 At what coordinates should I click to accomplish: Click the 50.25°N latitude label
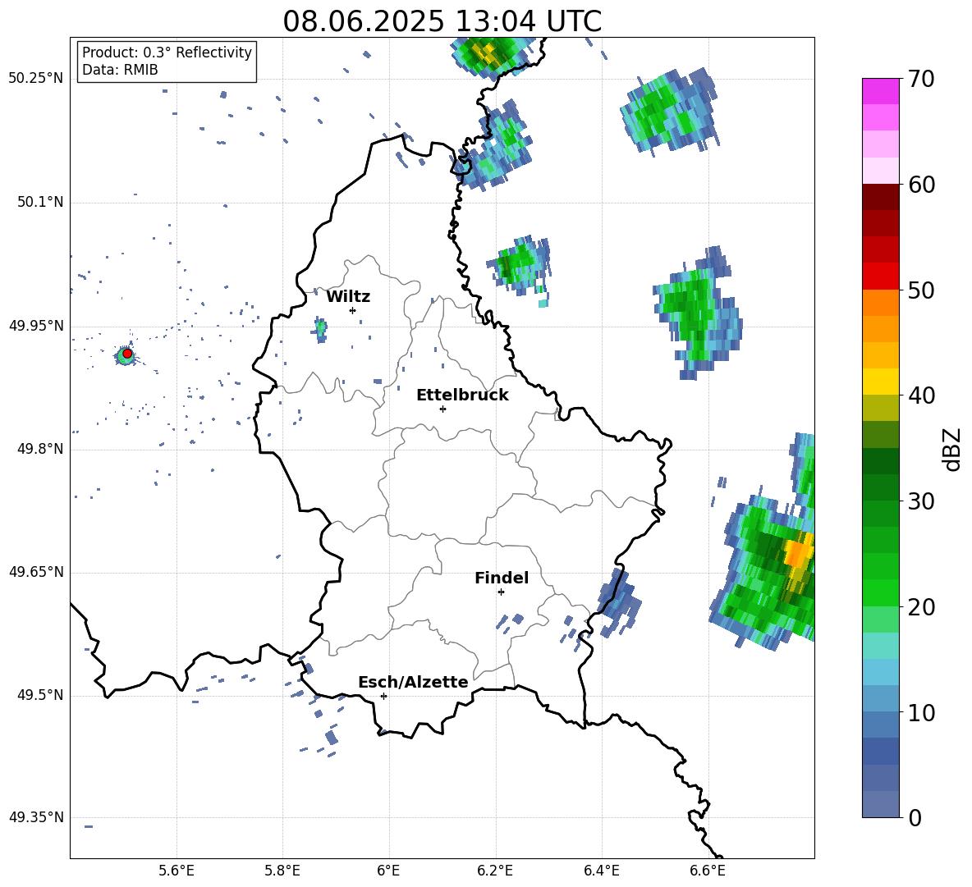[36, 79]
